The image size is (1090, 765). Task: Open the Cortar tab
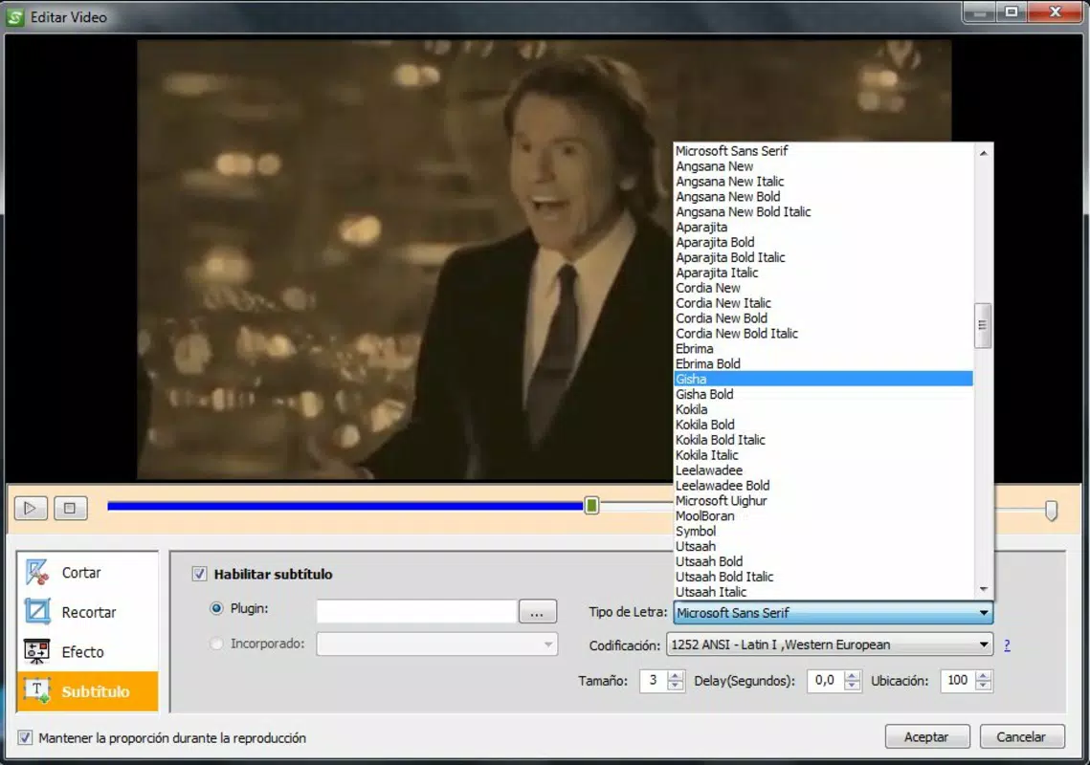click(x=88, y=573)
